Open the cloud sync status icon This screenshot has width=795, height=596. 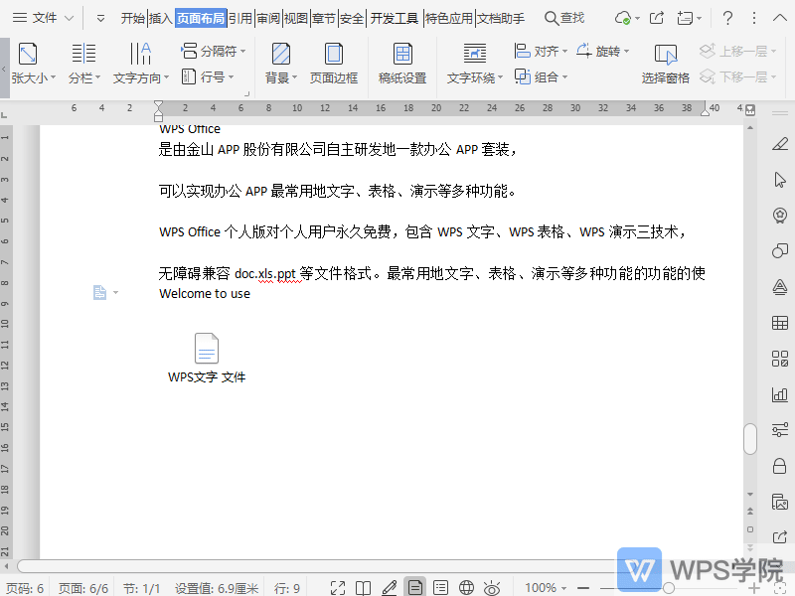point(623,18)
